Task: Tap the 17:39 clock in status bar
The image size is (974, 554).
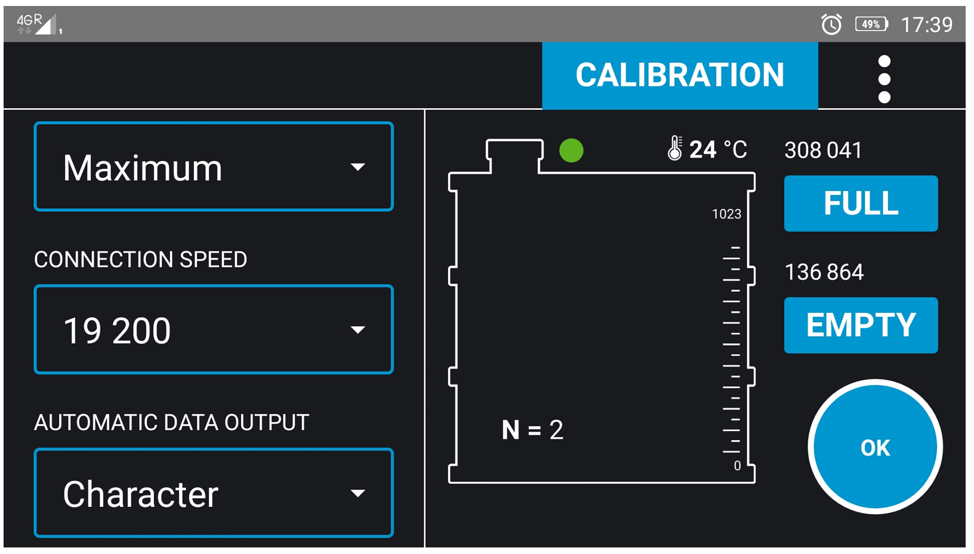Action: (926, 24)
